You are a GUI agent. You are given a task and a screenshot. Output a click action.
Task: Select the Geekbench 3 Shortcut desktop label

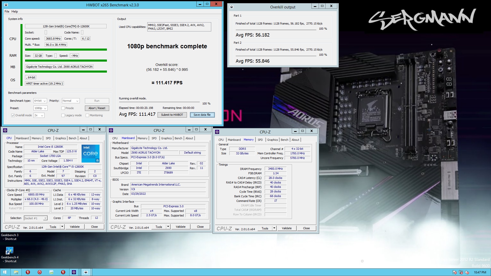pyautogui.click(x=10, y=237)
